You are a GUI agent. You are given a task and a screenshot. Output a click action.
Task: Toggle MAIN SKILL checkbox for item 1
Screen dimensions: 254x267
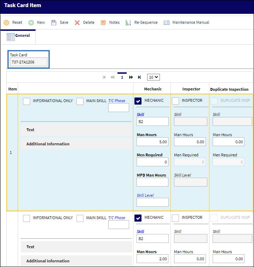[80, 101]
